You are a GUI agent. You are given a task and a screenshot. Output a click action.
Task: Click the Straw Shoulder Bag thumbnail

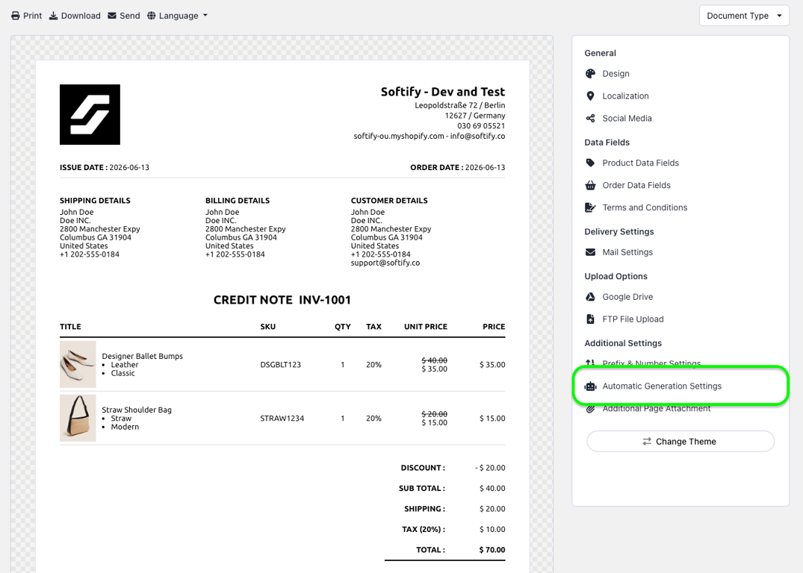(78, 418)
